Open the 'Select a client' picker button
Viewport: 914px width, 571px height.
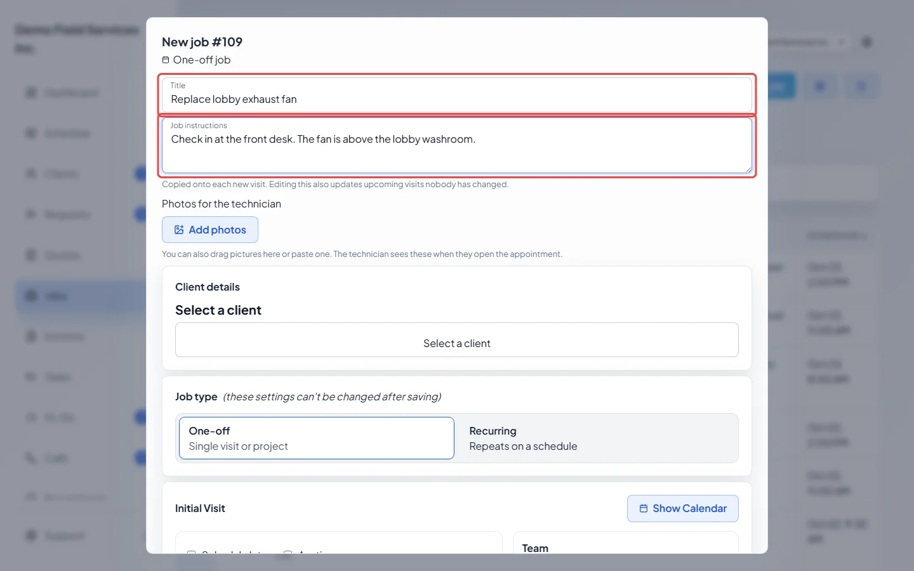[x=457, y=340]
